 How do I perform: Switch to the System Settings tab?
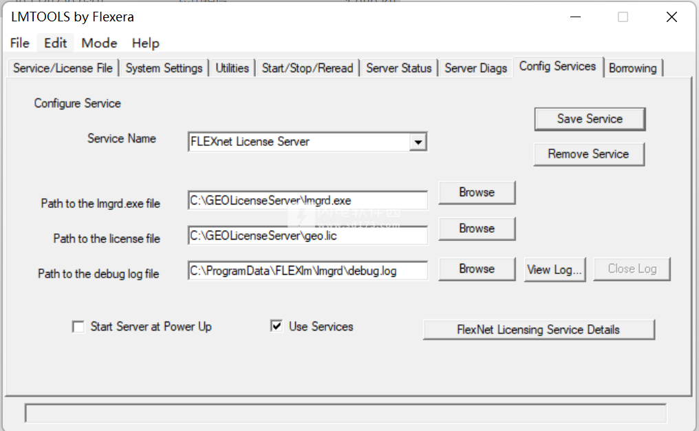coord(164,68)
